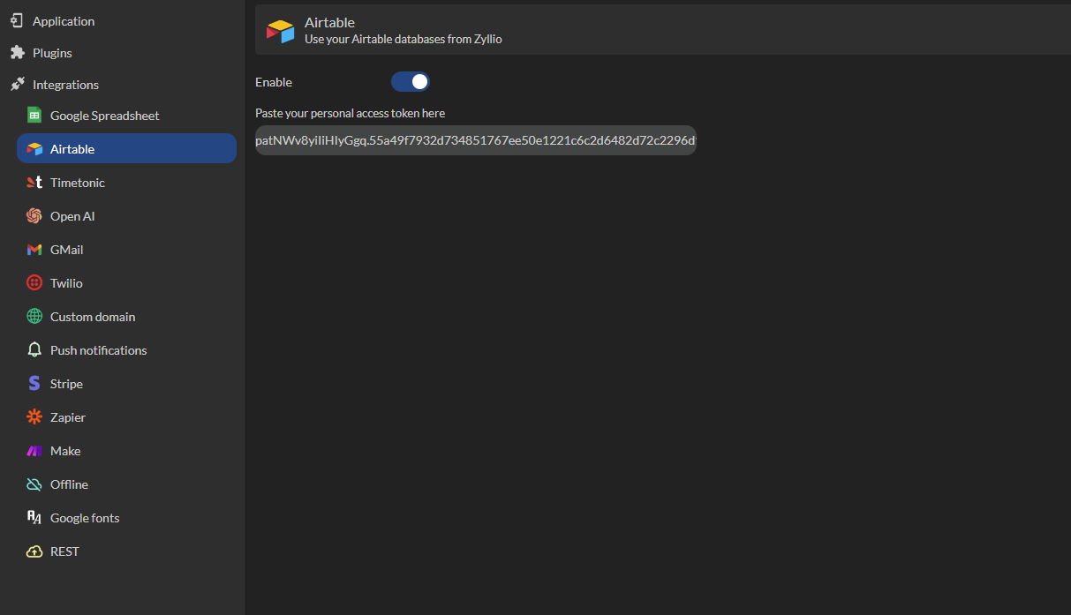The image size is (1071, 615).
Task: Select the Custom domain globe icon
Action: pyautogui.click(x=34, y=317)
